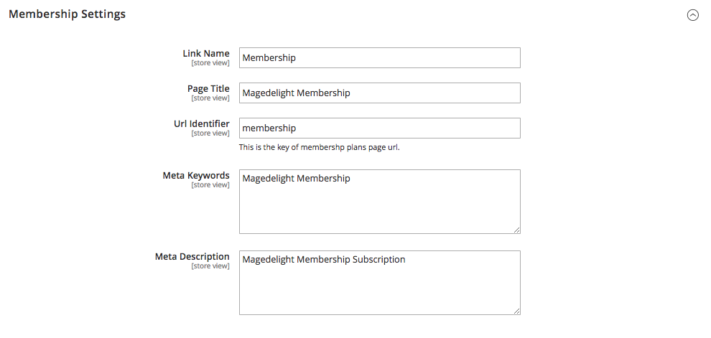
Task: Collapse the Membership Settings section arrow icon
Action: click(693, 15)
